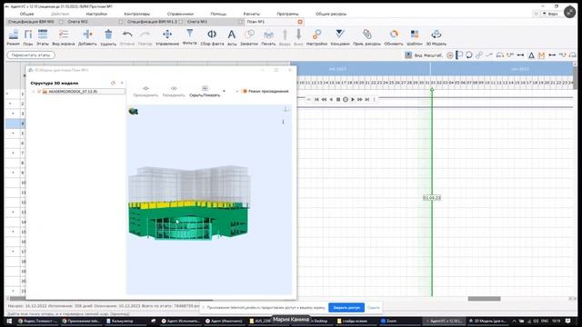This screenshot has width=582, height=327.
Task: Open the Справочники menu
Action: (180, 14)
